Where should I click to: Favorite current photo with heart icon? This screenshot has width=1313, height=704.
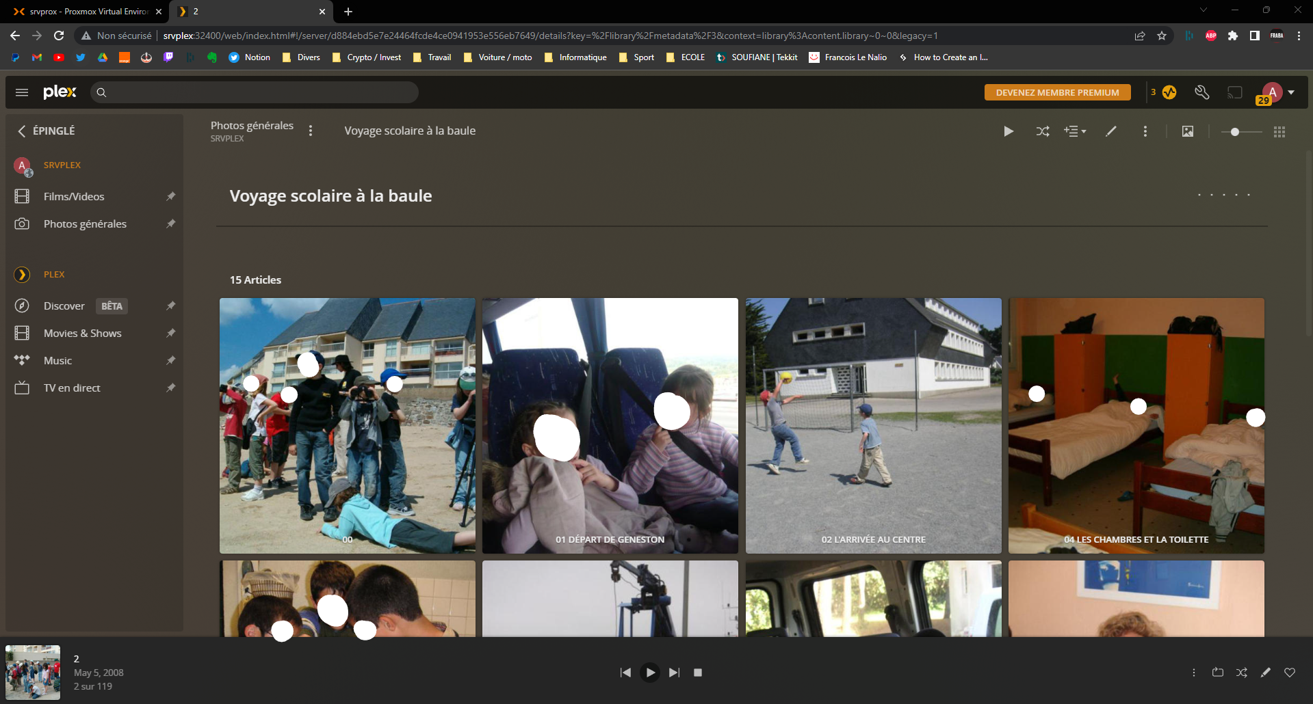[1290, 673]
